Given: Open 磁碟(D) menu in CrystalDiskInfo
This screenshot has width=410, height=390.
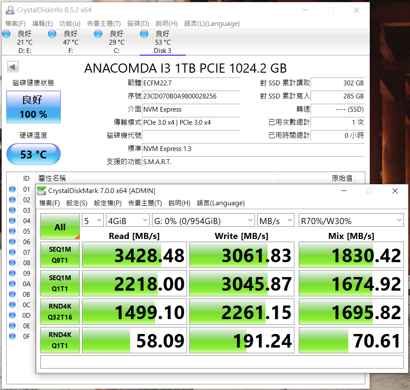Looking at the screenshot, I should click(138, 24).
